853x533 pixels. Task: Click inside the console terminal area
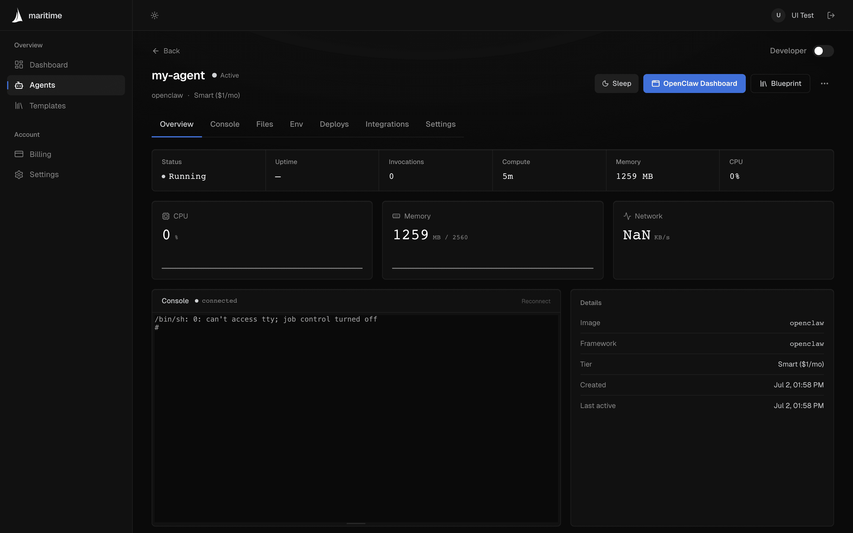[356, 418]
